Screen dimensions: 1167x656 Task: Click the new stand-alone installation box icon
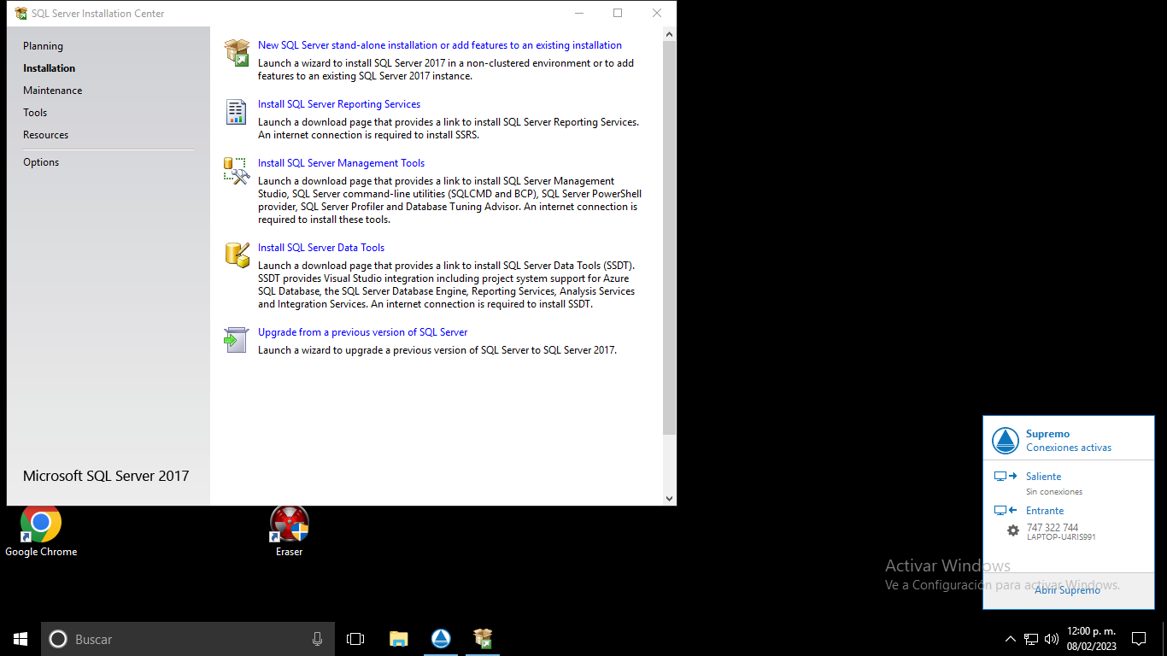point(237,52)
